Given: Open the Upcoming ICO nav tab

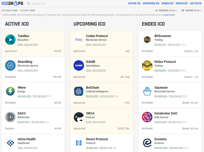Looking at the screenshot, I should pyautogui.click(x=151, y=3).
